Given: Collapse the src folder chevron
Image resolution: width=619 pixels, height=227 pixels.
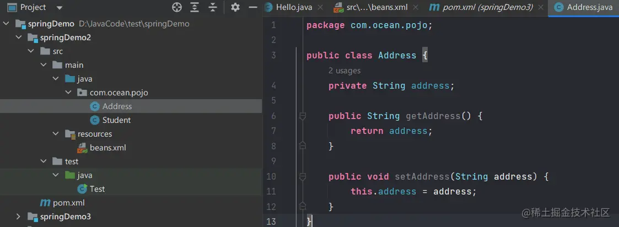Looking at the screenshot, I should click(31, 51).
